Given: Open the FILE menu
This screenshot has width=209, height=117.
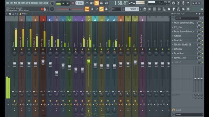Looking at the screenshot, I should (7, 3).
